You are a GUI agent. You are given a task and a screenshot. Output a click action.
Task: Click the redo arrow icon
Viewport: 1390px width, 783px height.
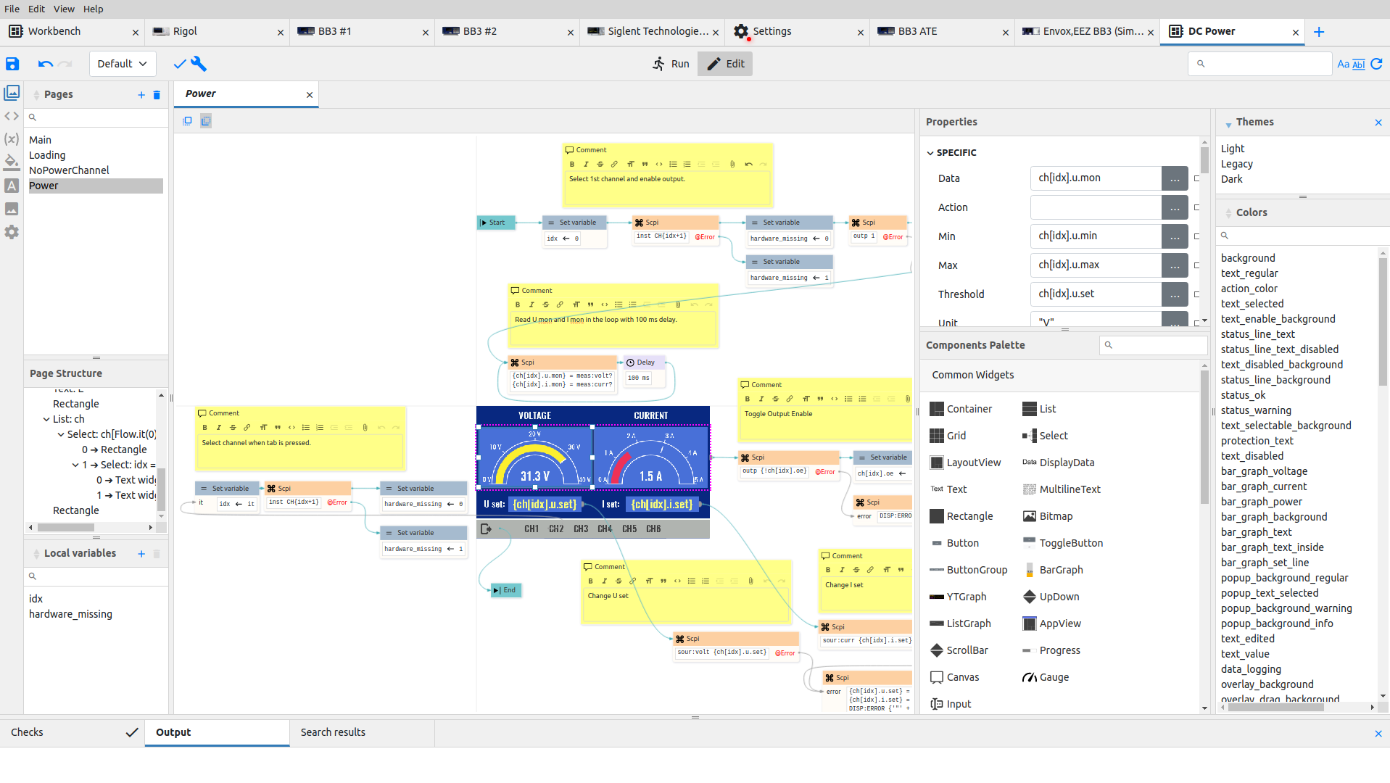coord(65,64)
